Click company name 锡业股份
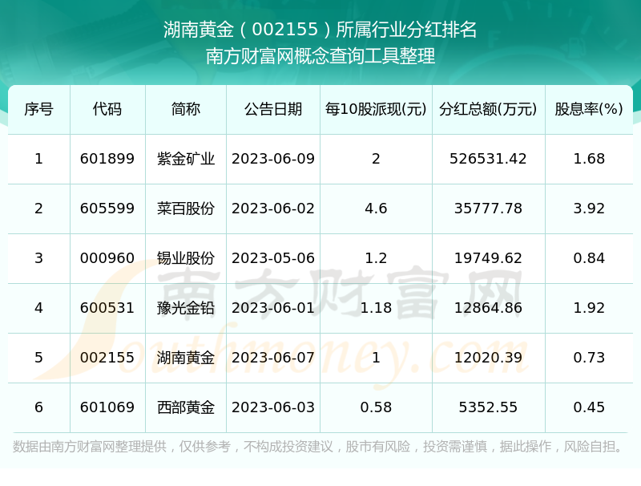Image resolution: width=641 pixels, height=486 pixels. tap(186, 258)
